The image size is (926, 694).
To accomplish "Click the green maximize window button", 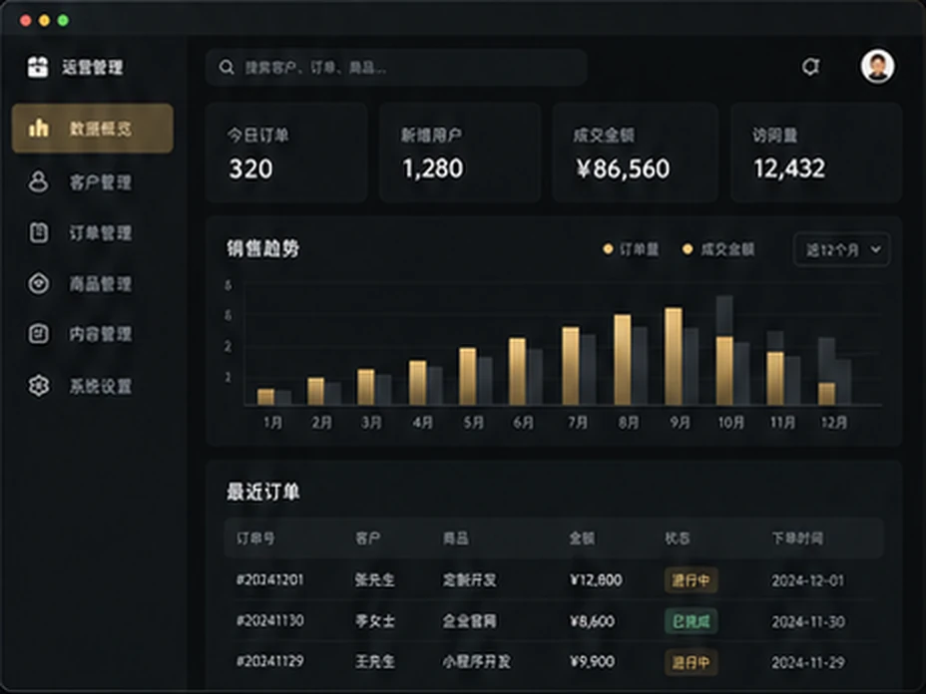I will tap(63, 21).
